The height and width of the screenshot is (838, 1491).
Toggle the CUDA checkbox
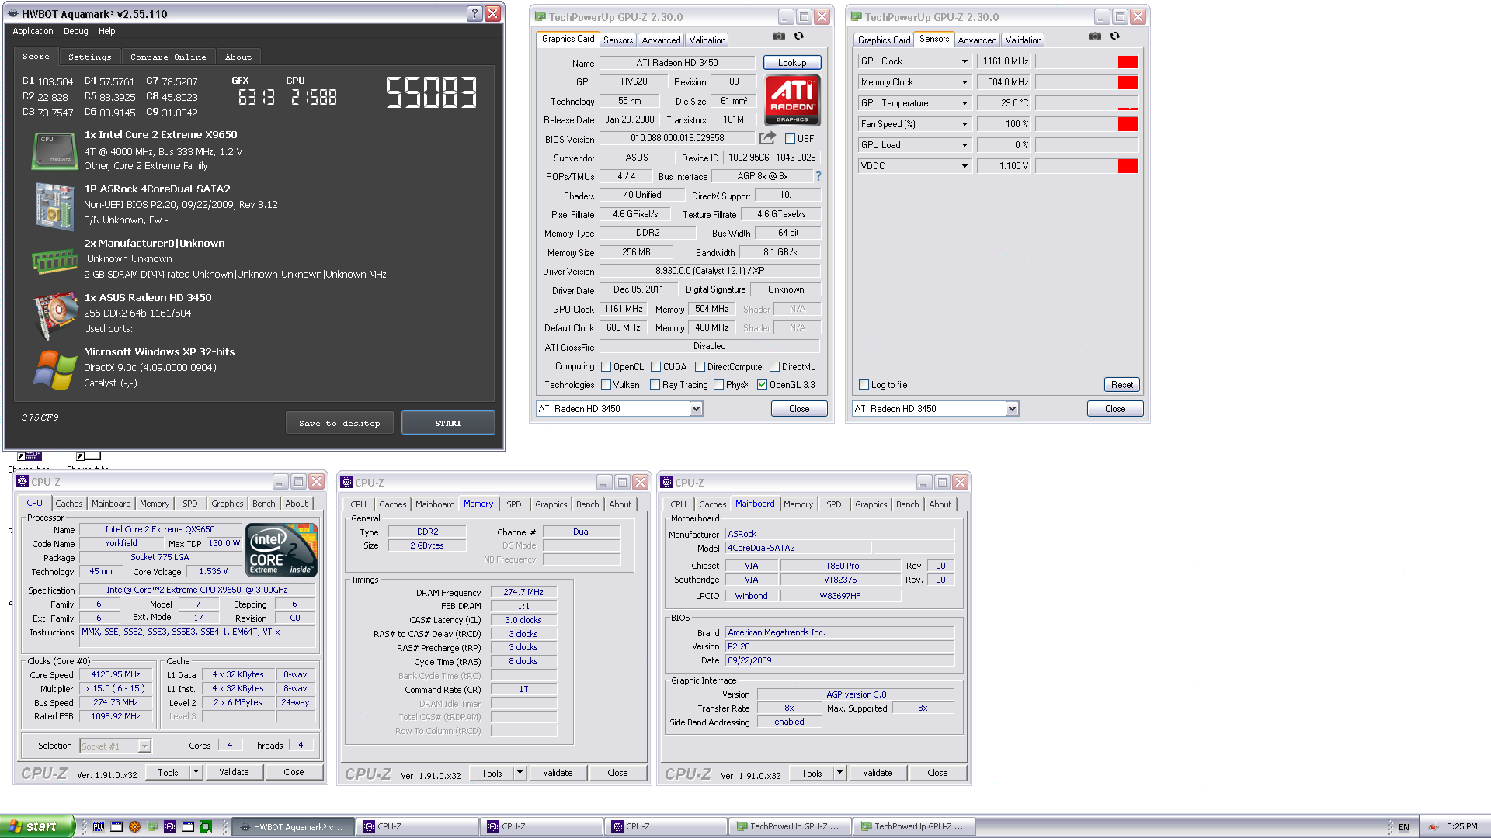[x=656, y=367]
